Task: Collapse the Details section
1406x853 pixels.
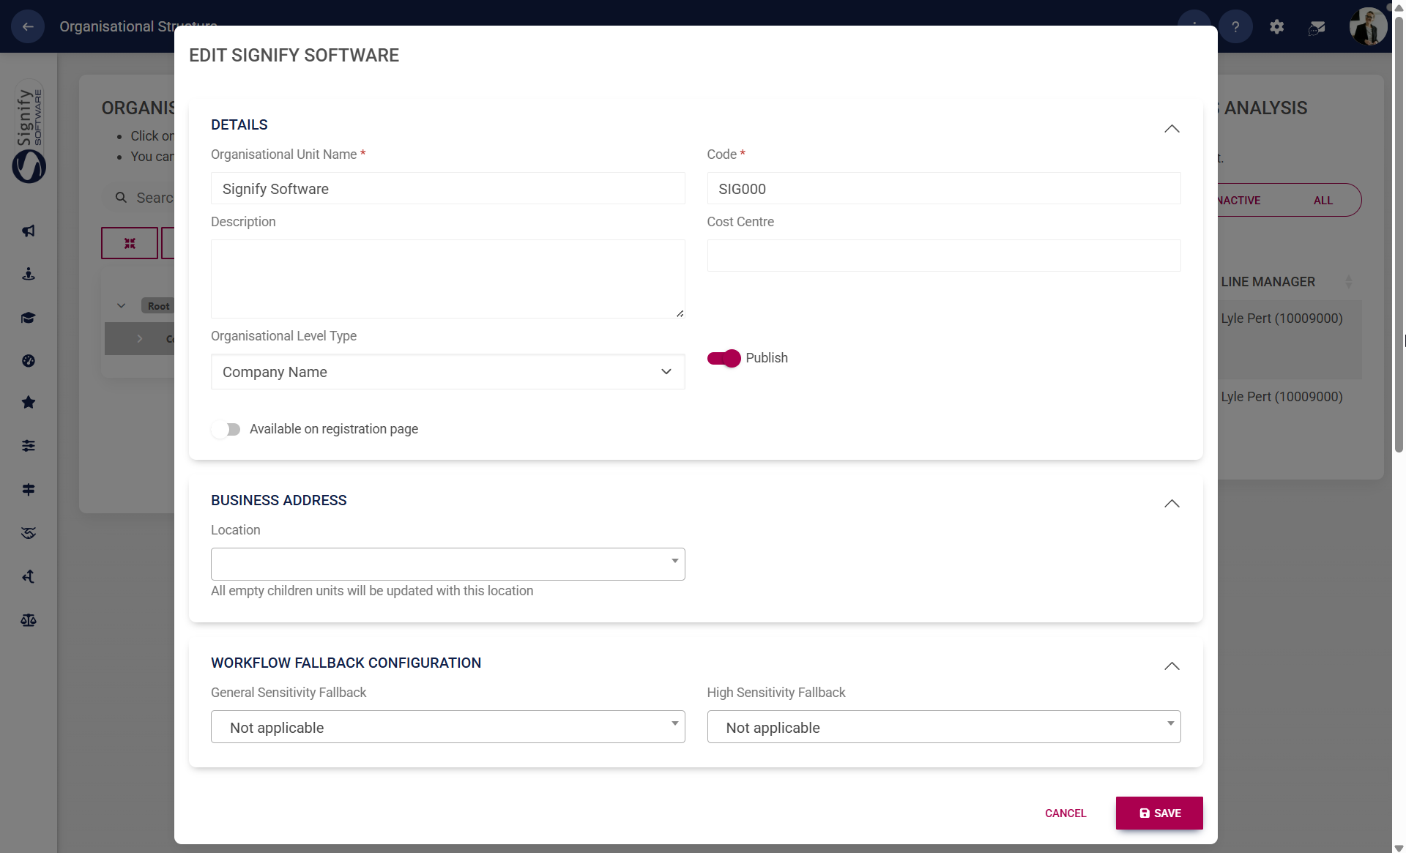Action: click(x=1171, y=129)
